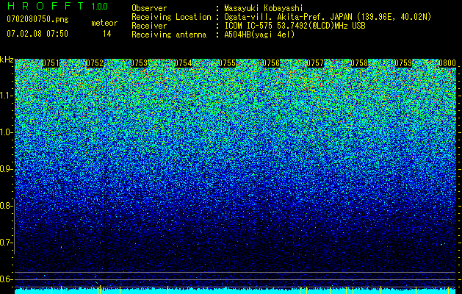
Task: Click the 0.6 kHz axis label
Action: (x=6, y=279)
